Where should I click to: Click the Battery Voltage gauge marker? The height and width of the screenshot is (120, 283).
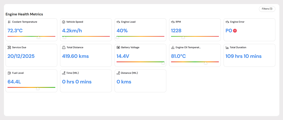163,63
